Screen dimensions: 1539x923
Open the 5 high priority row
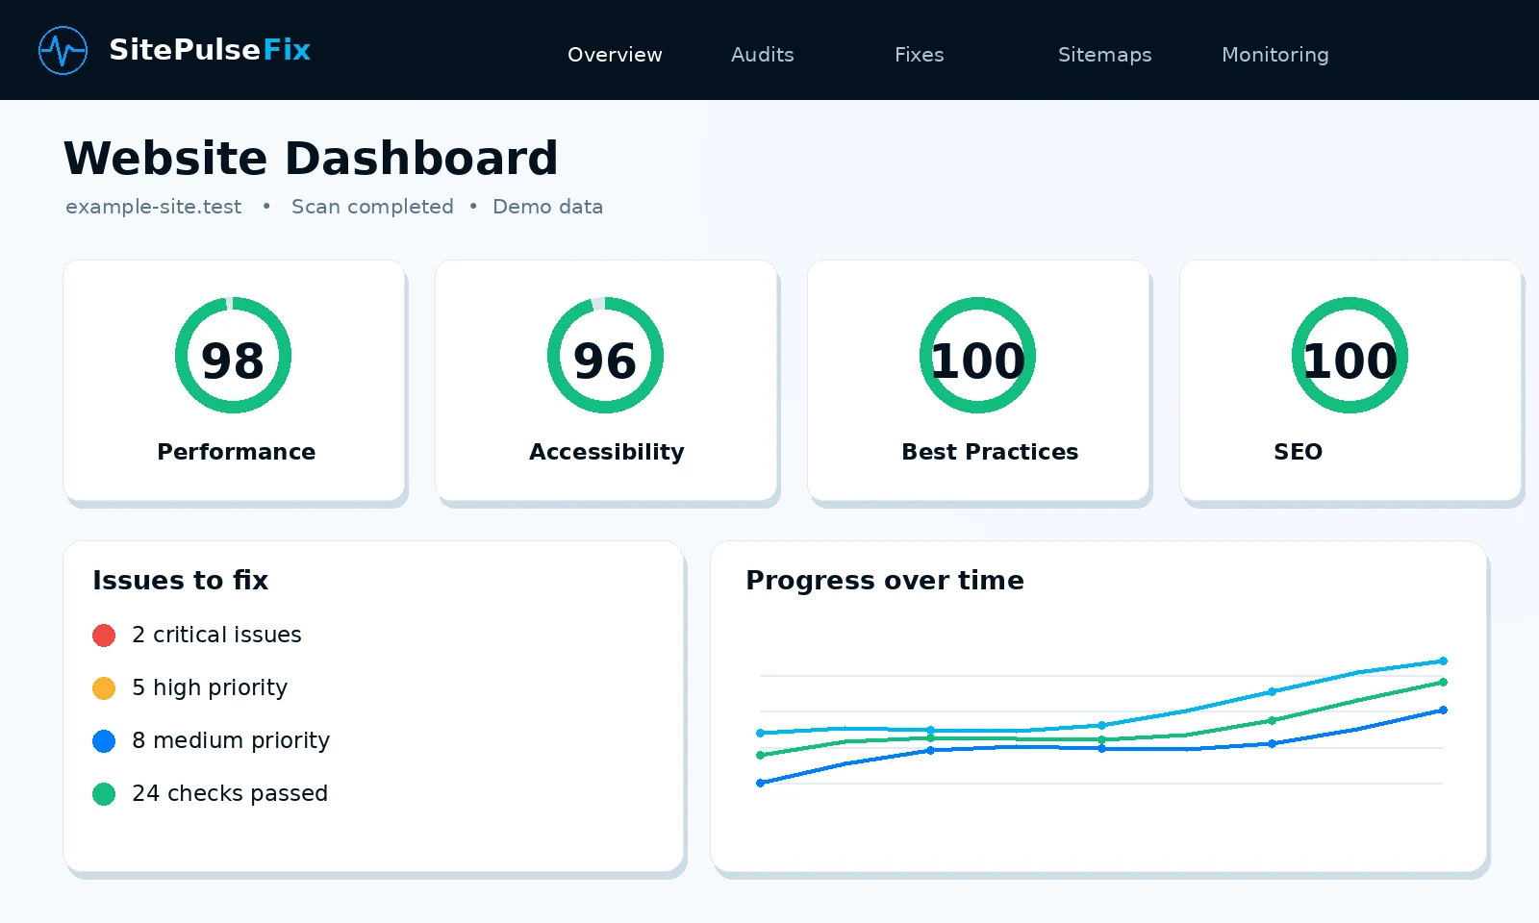pos(190,687)
